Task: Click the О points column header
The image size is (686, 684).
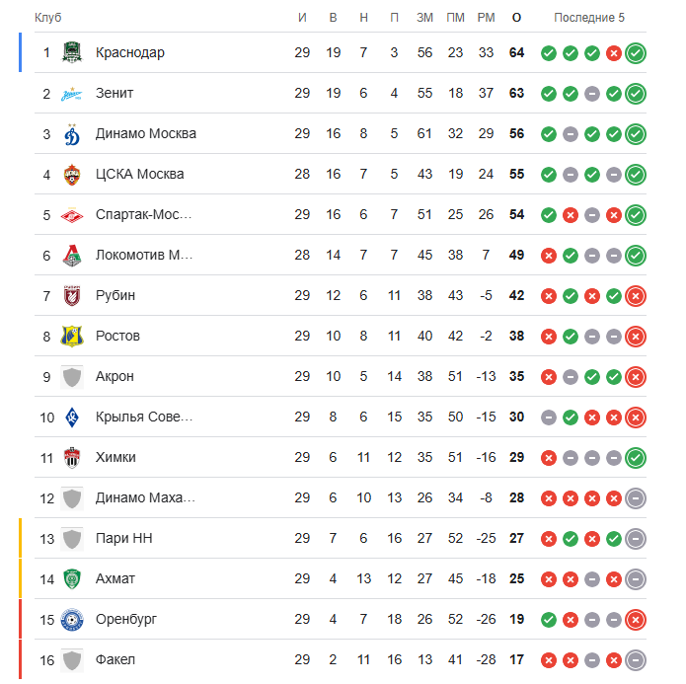Action: (x=516, y=18)
